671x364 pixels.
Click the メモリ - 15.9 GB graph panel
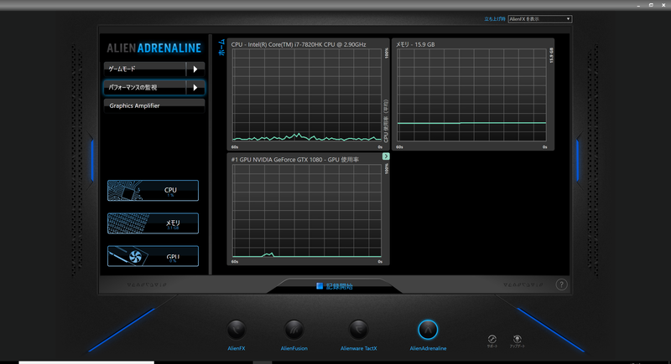pyautogui.click(x=473, y=95)
